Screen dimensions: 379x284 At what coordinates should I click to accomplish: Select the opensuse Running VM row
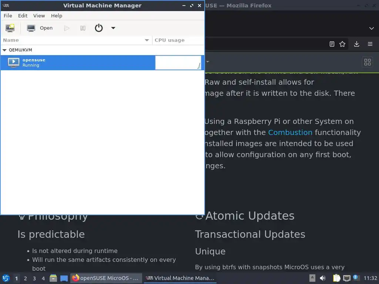(103, 62)
